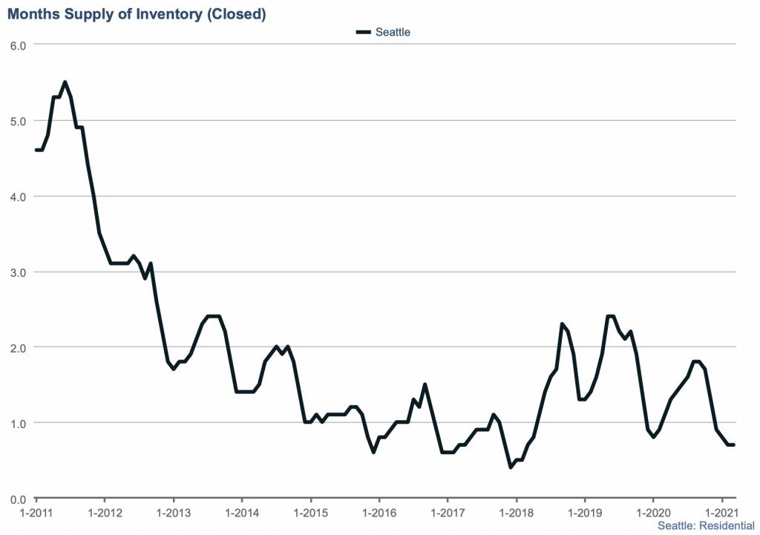Choose the 1-2018 x-axis label
Screen dimensions: 760x535
[516, 512]
